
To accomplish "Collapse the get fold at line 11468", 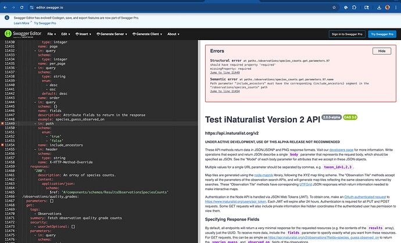I will click(x=17, y=205).
